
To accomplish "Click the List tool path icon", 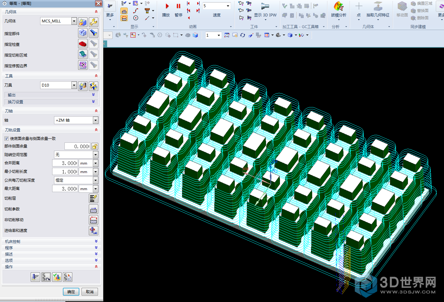I will (x=68, y=277).
